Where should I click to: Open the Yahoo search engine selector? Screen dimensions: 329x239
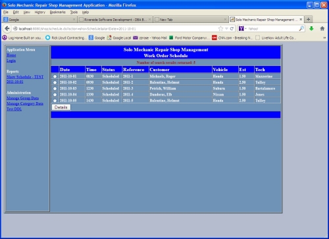point(243,28)
